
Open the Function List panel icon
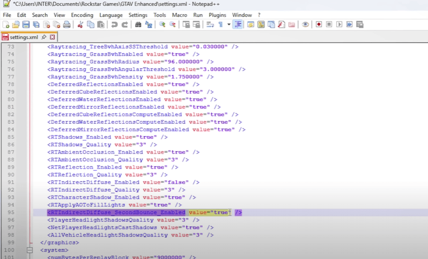click(x=281, y=25)
